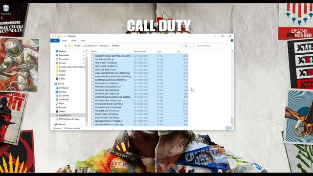Click the Properties icon in the quick access toolbar

(58, 36)
